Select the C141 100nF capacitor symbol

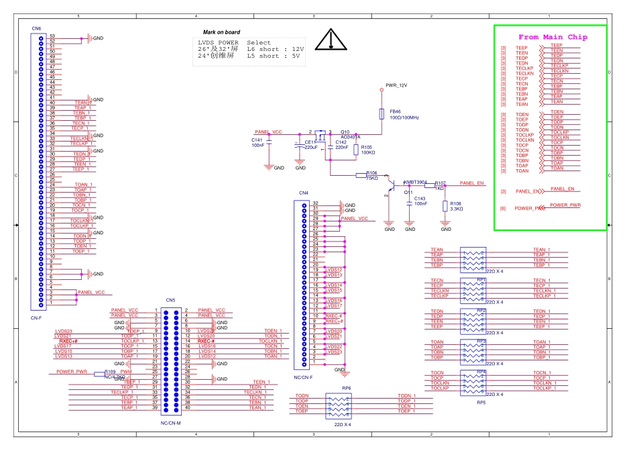click(270, 142)
